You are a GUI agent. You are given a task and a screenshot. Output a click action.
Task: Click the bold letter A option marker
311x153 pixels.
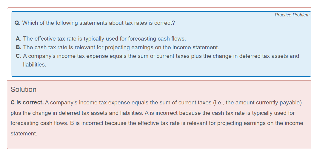pyautogui.click(x=19, y=39)
